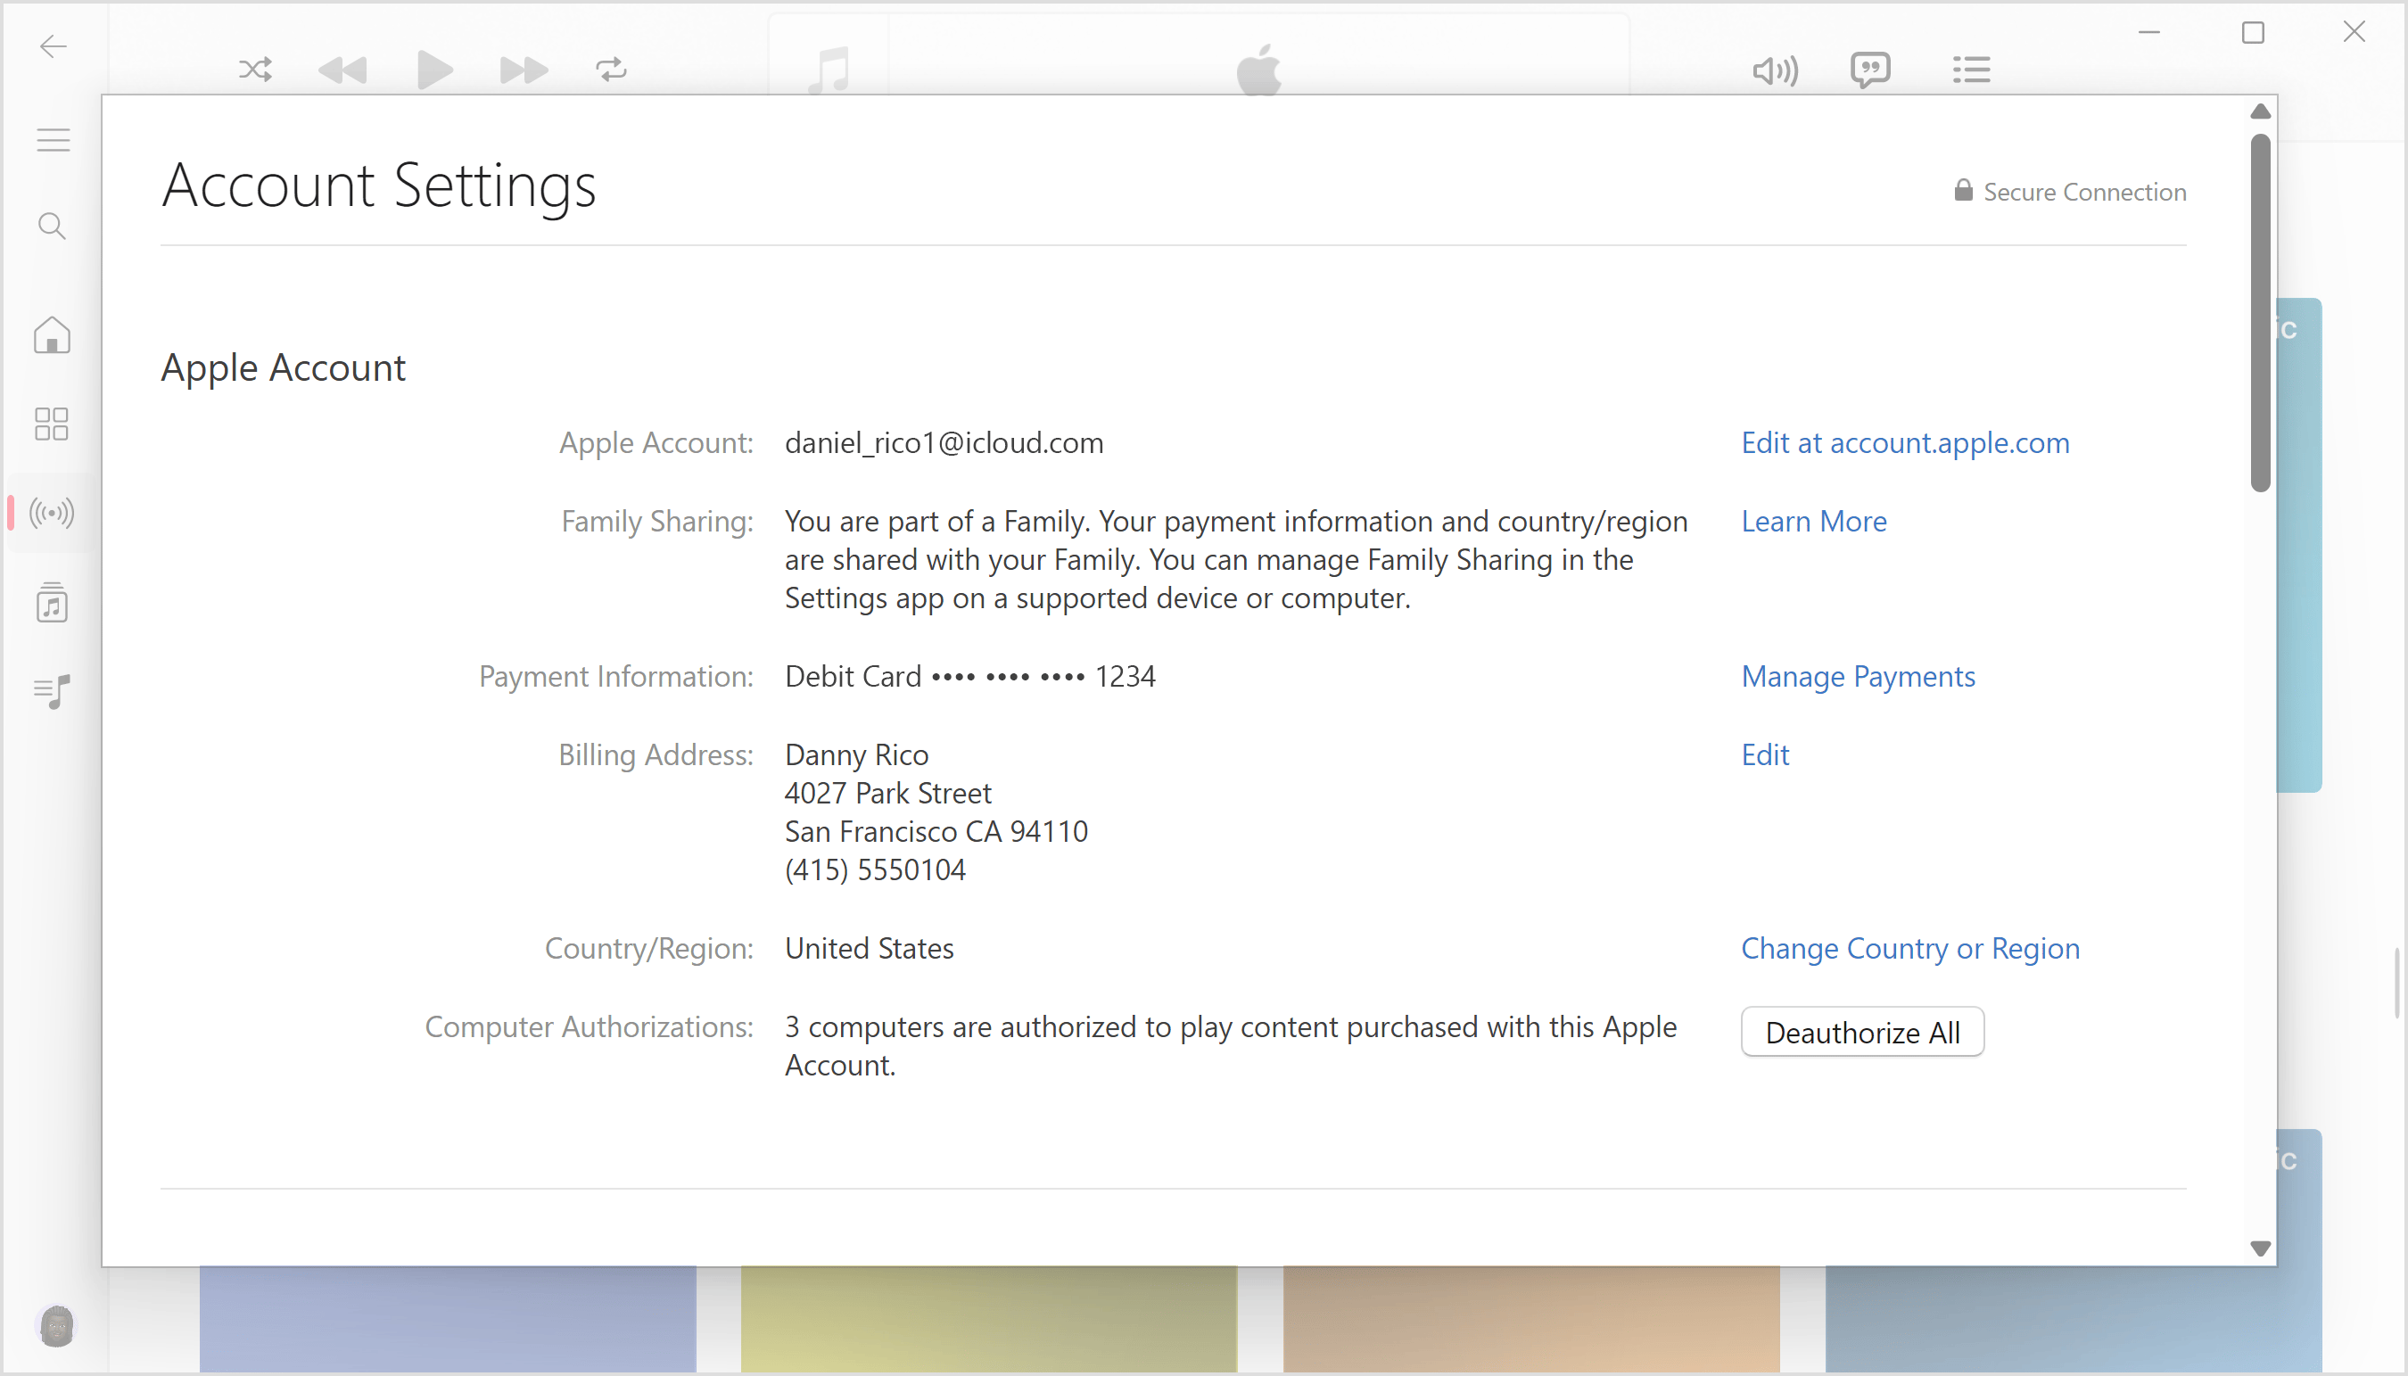The height and width of the screenshot is (1376, 2408).
Task: Click the Deauthorize All button
Action: point(1864,1032)
